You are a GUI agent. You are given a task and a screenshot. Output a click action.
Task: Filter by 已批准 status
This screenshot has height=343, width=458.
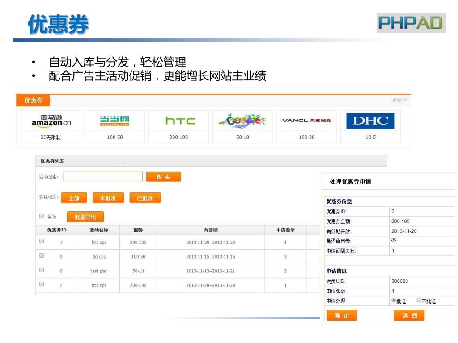tap(145, 198)
